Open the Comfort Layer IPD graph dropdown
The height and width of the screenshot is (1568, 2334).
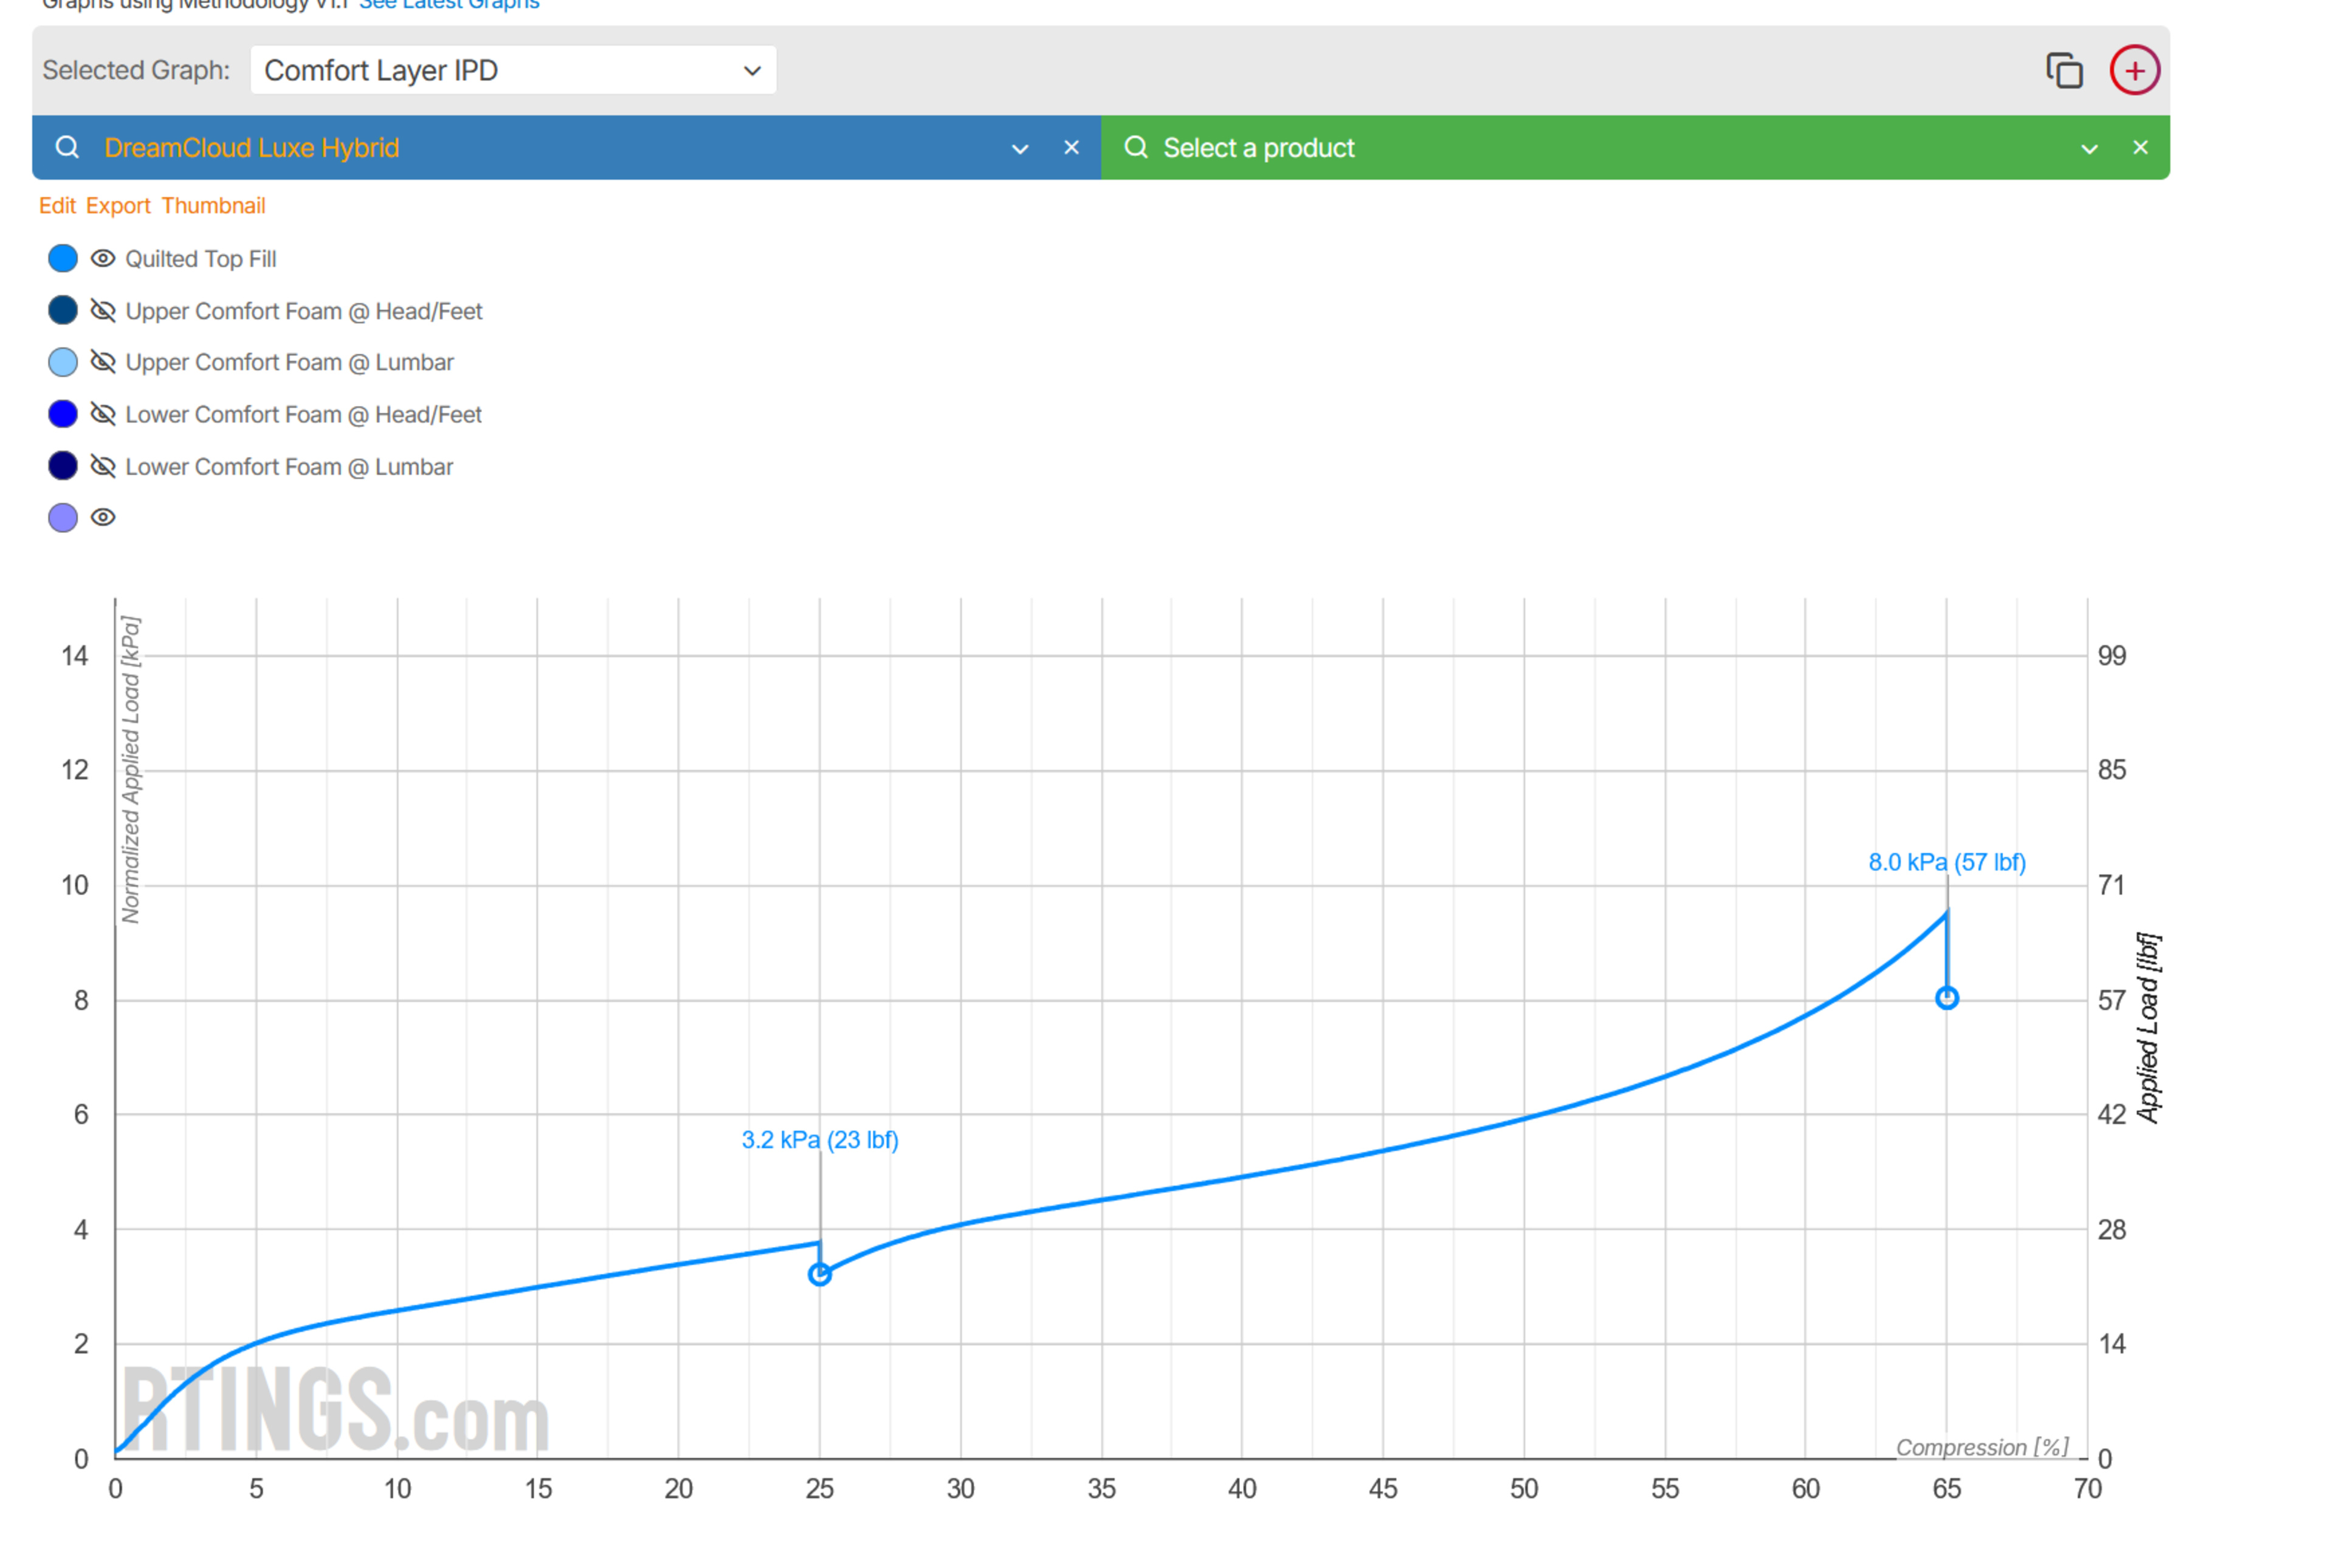[x=512, y=71]
